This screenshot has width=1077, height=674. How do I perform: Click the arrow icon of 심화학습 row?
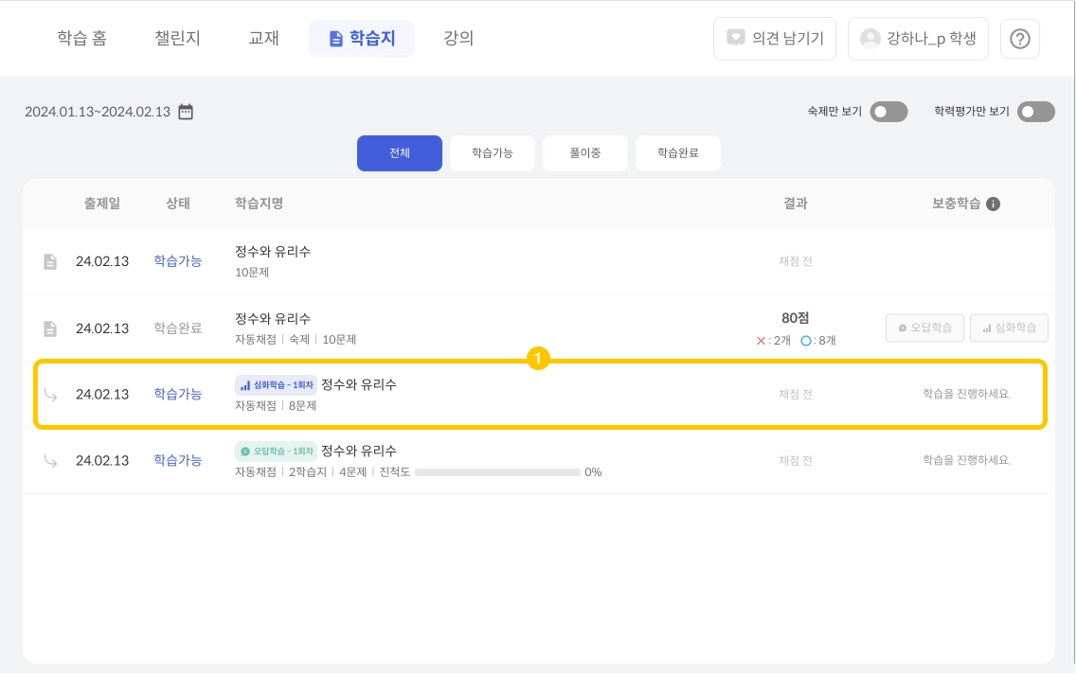click(x=50, y=395)
